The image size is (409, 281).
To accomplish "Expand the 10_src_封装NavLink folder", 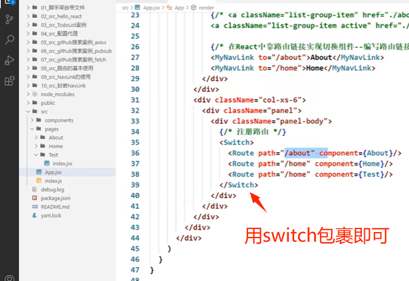I will pyautogui.click(x=28, y=85).
